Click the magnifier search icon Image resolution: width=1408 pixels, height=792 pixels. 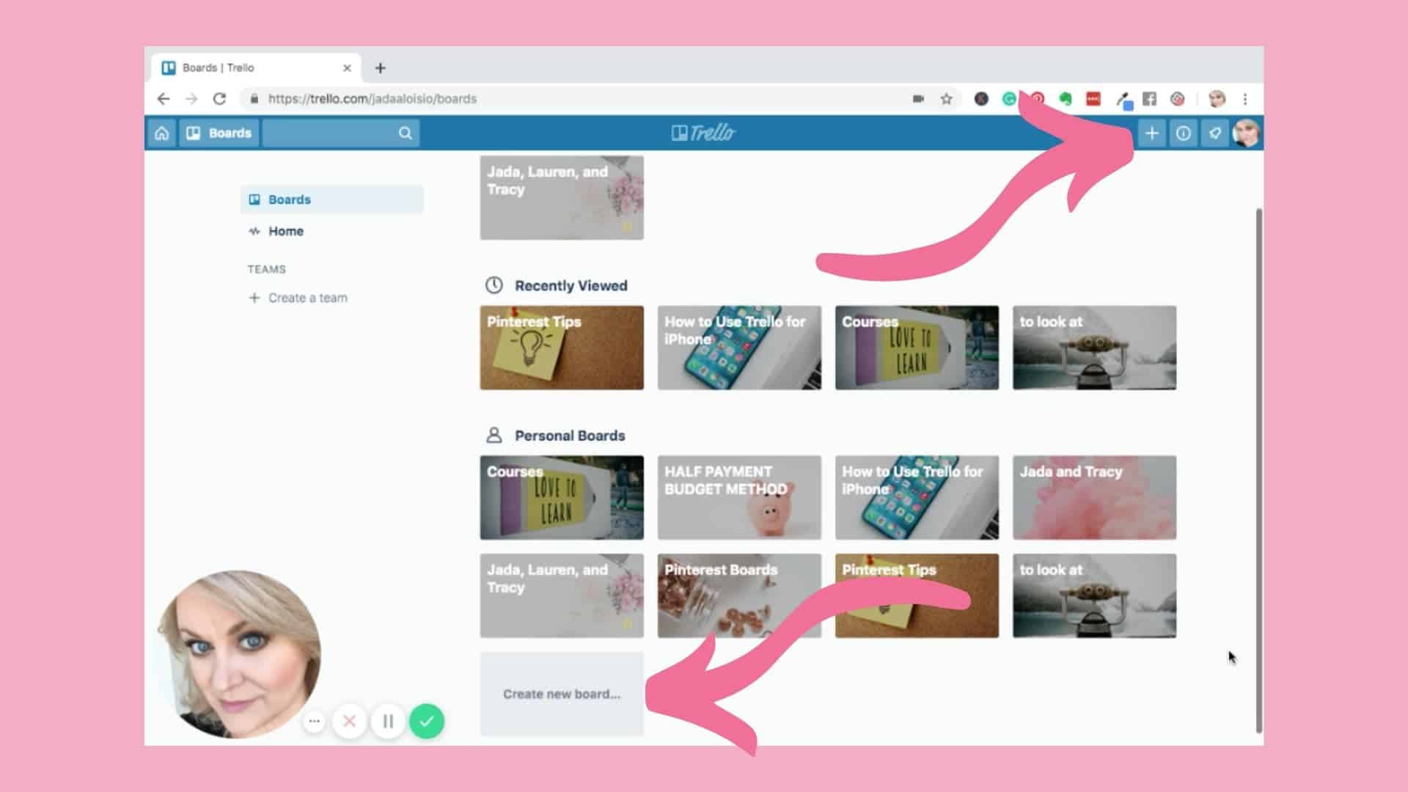(x=405, y=133)
